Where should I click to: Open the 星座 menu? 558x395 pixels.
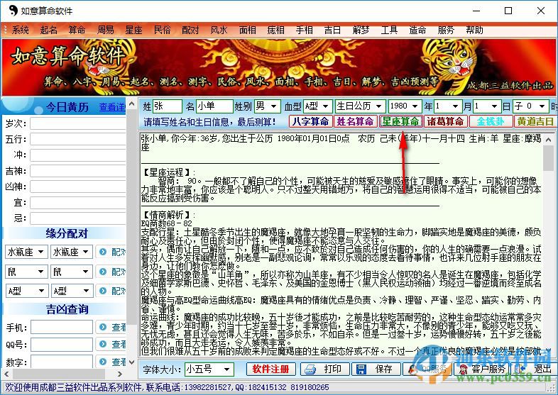133,30
